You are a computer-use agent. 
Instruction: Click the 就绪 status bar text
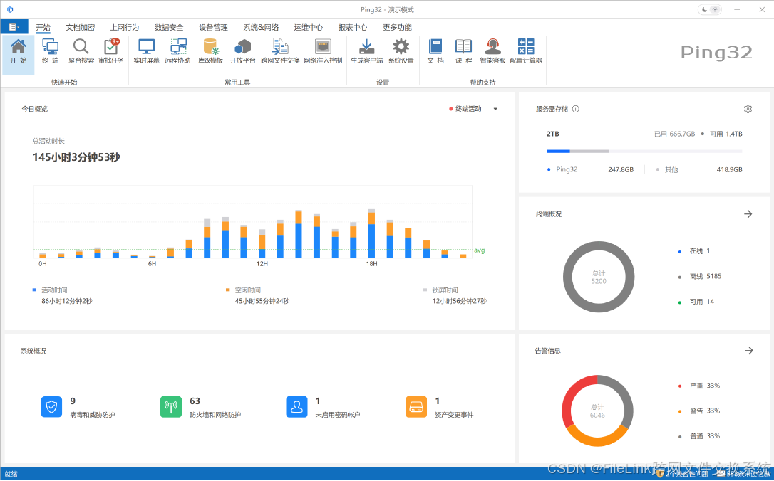tap(11, 474)
